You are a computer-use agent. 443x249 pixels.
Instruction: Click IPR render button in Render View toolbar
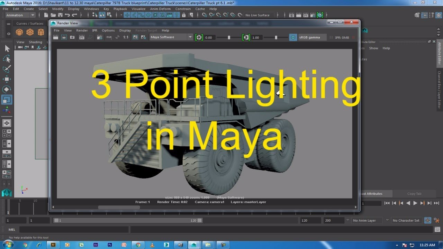[82, 37]
